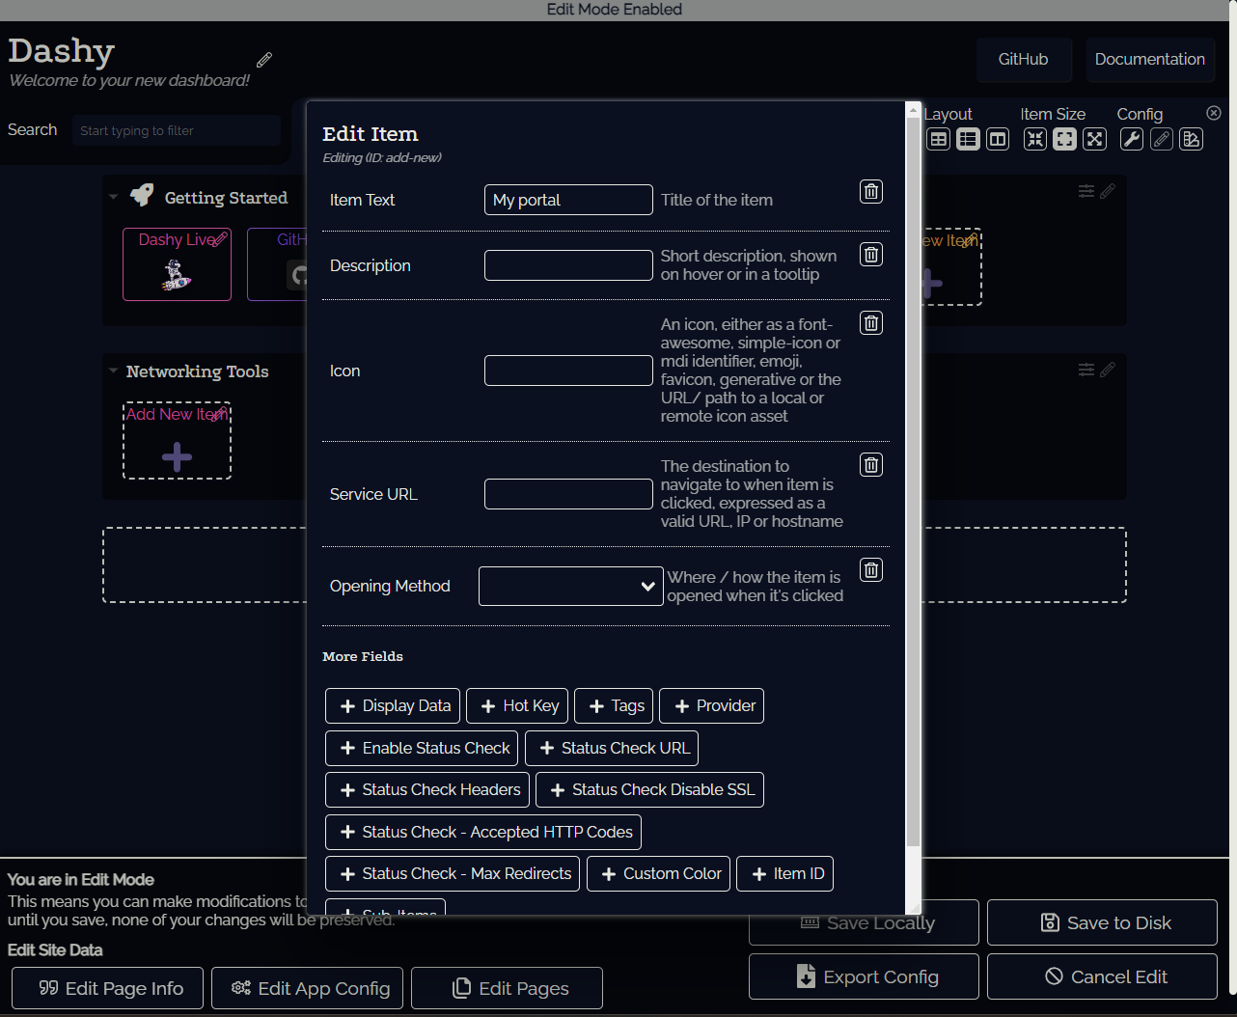Collapse the Getting Started section
This screenshot has width=1237, height=1017.
(x=114, y=197)
